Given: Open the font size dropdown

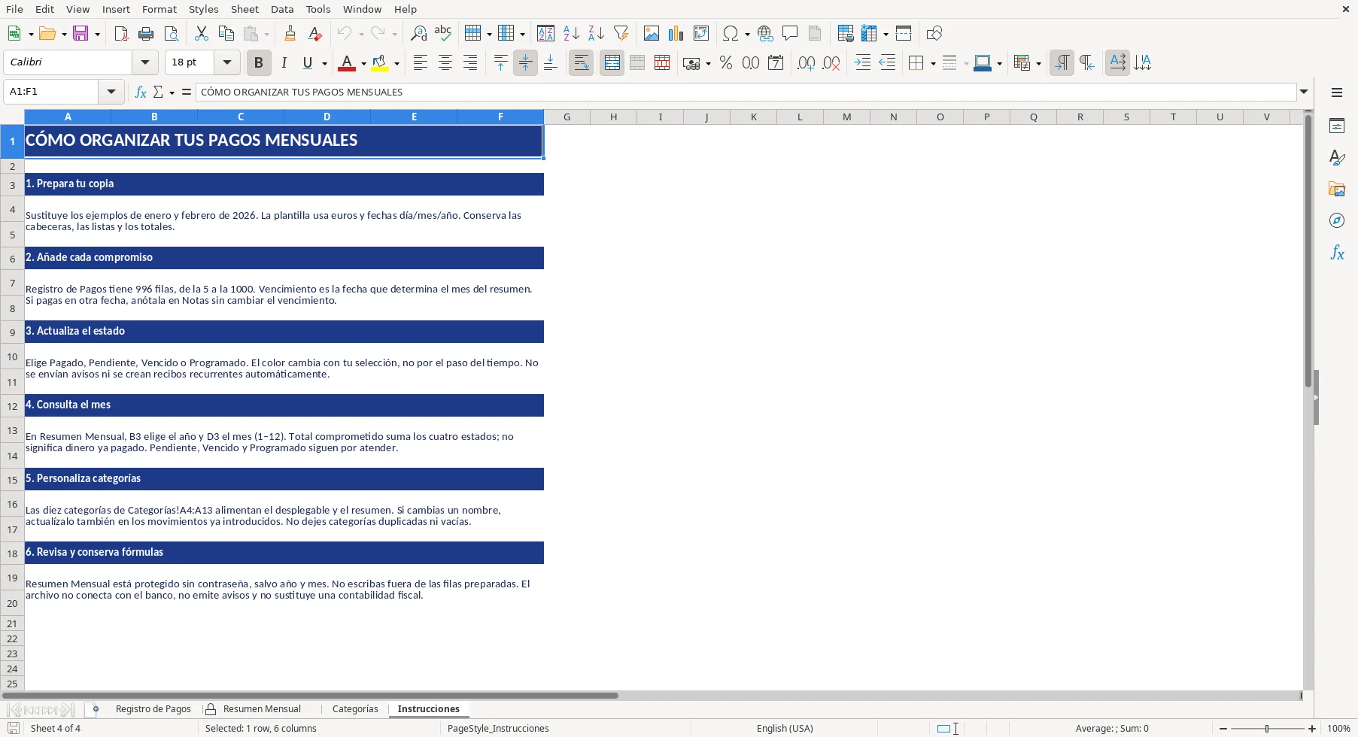Looking at the screenshot, I should pyautogui.click(x=226, y=62).
